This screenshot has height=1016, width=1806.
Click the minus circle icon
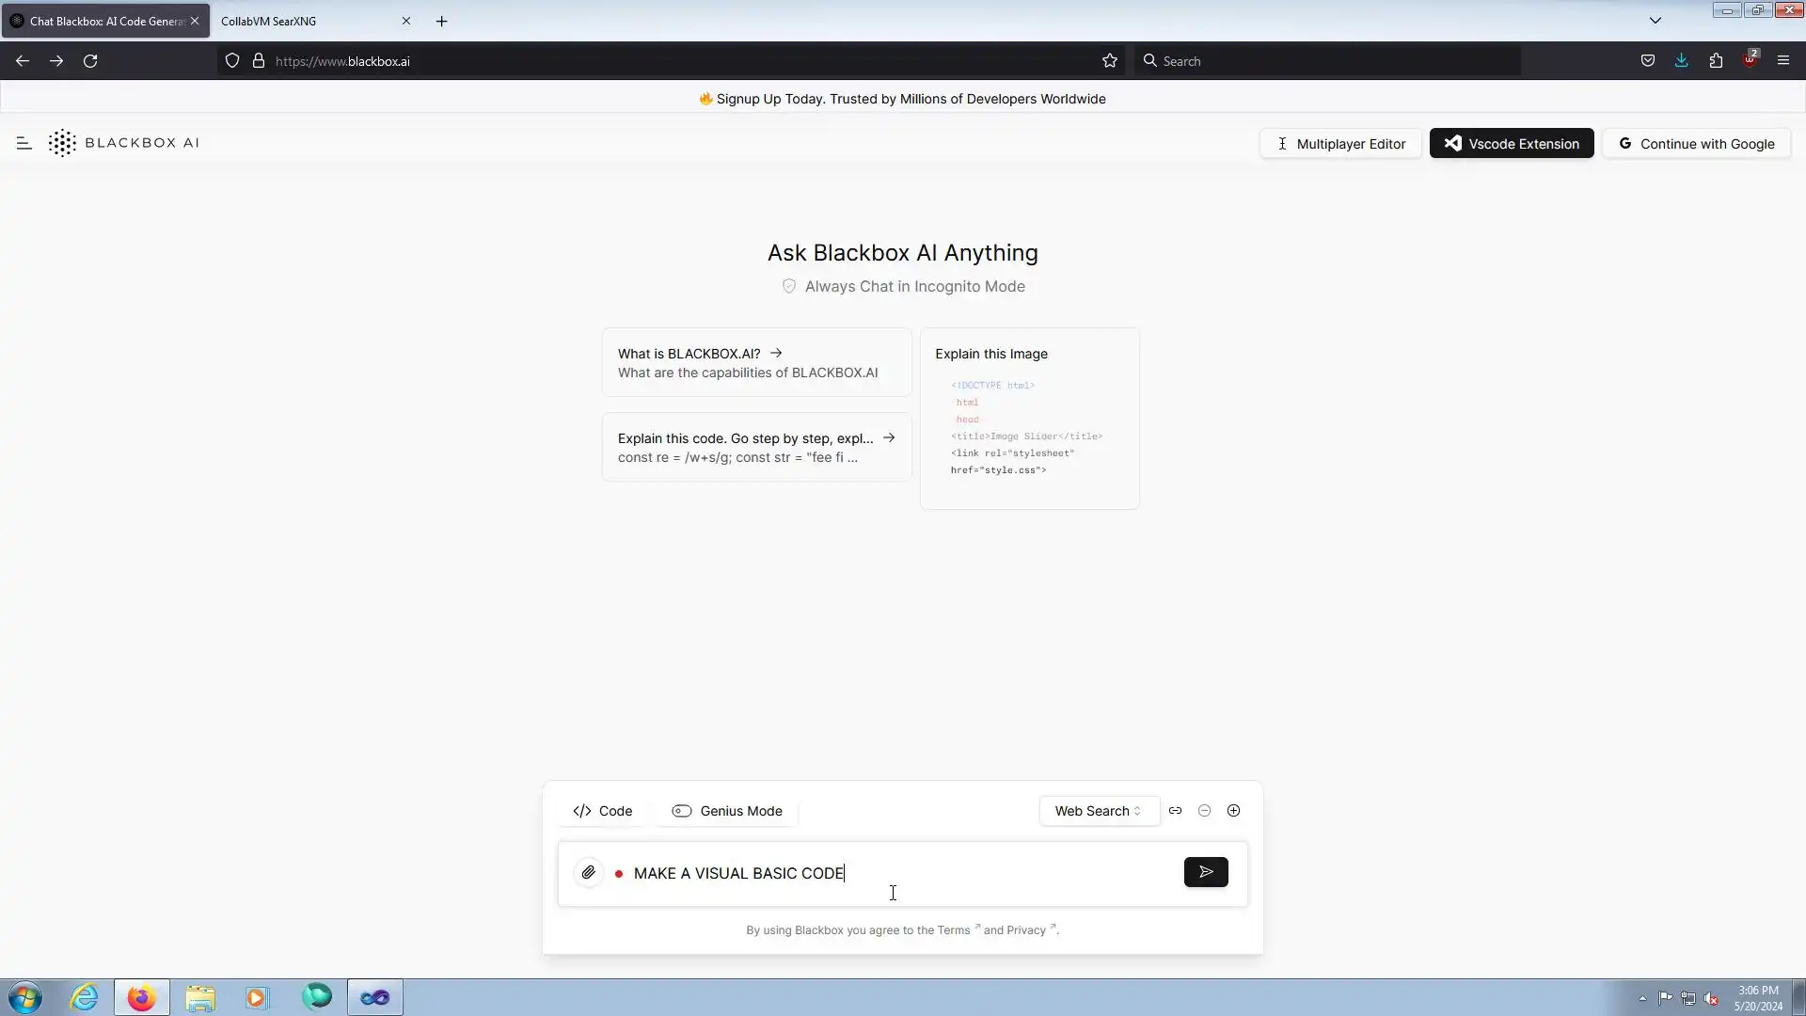click(x=1204, y=810)
